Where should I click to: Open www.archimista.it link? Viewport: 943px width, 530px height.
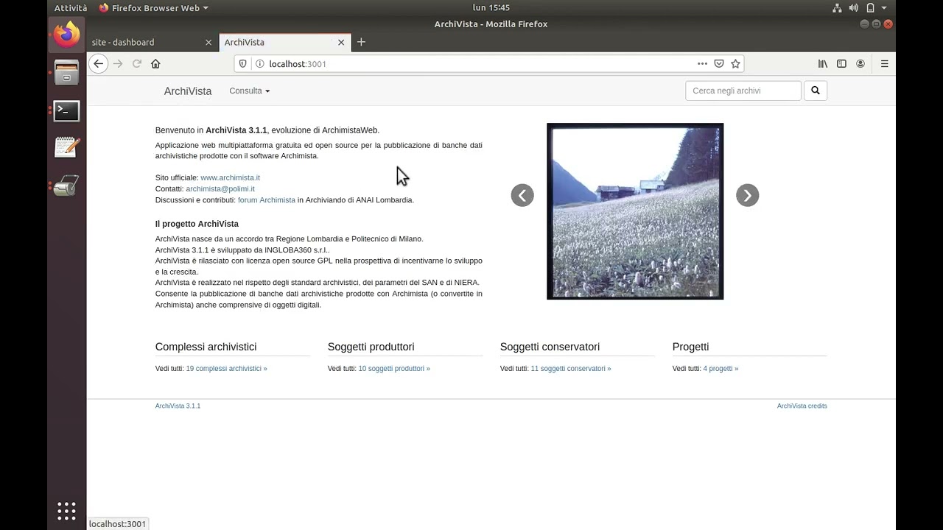point(230,177)
